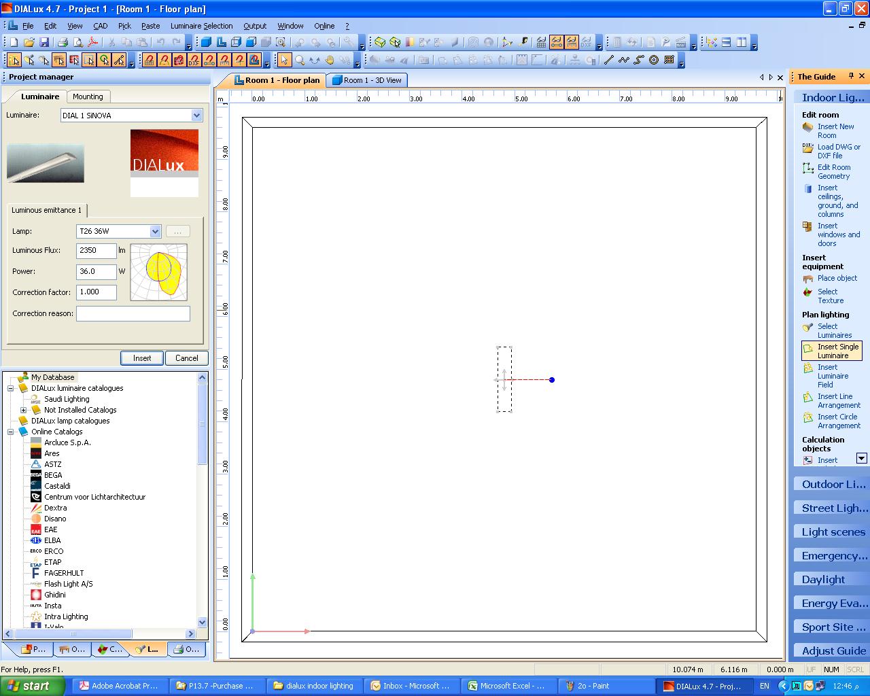Open the Room 1 - 3D View tab
This screenshot has height=696, width=870.
pyautogui.click(x=366, y=80)
